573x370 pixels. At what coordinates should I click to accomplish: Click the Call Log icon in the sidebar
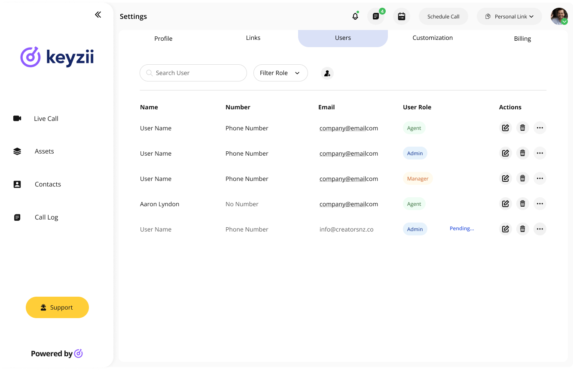coord(17,217)
